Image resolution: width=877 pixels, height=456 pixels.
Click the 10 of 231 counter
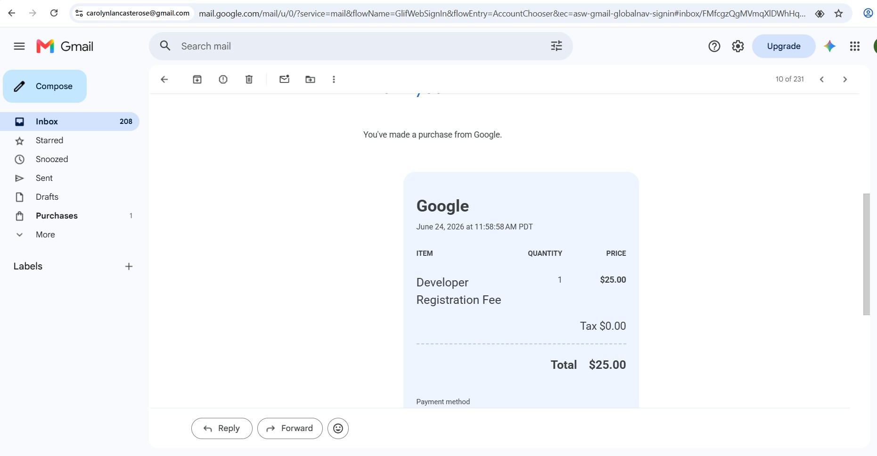click(x=790, y=79)
